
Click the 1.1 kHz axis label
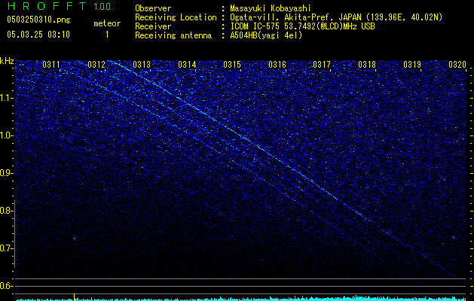[x=6, y=98]
